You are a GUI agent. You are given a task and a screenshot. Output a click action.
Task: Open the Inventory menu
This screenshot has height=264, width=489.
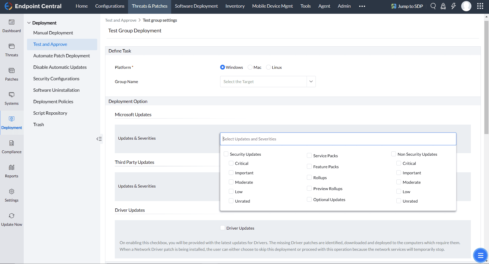pos(235,6)
